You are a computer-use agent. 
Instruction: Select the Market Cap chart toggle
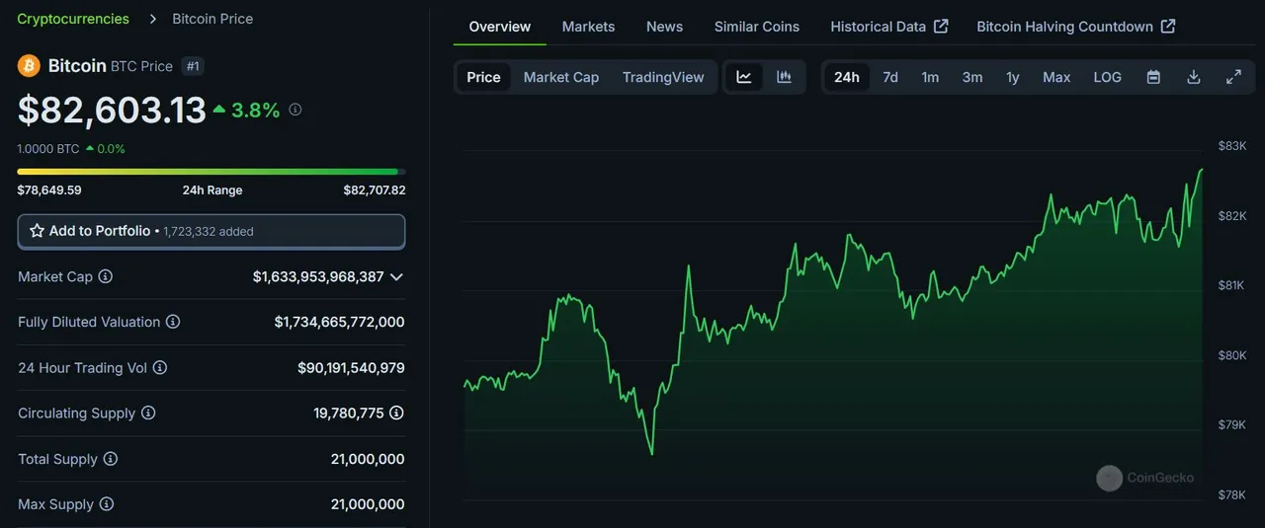(561, 77)
